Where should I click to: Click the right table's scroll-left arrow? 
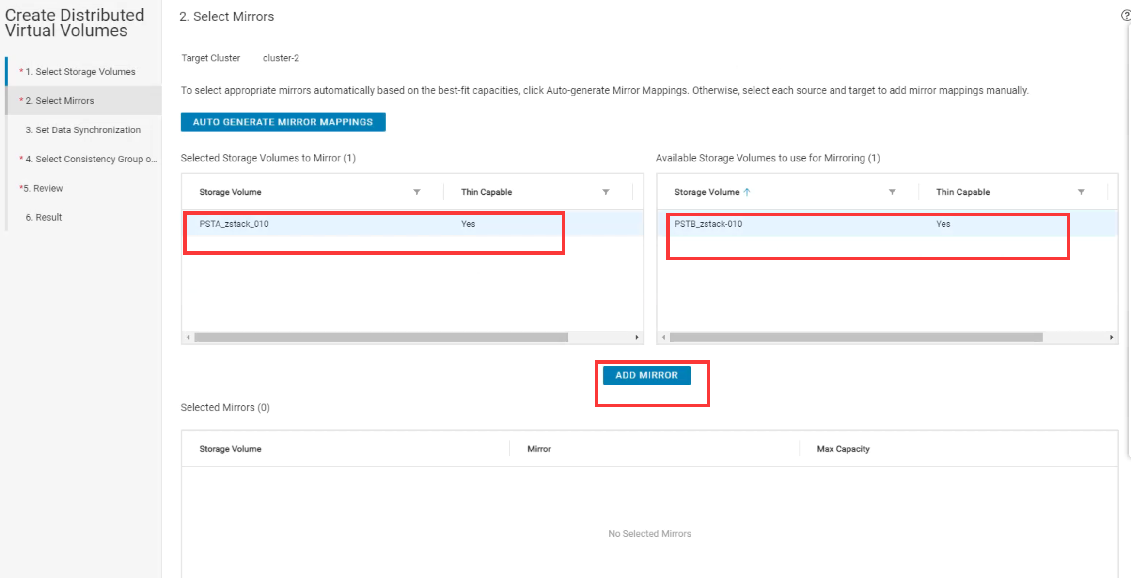pyautogui.click(x=663, y=337)
